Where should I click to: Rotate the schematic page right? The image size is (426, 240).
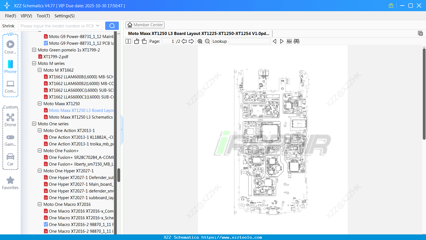144,41
